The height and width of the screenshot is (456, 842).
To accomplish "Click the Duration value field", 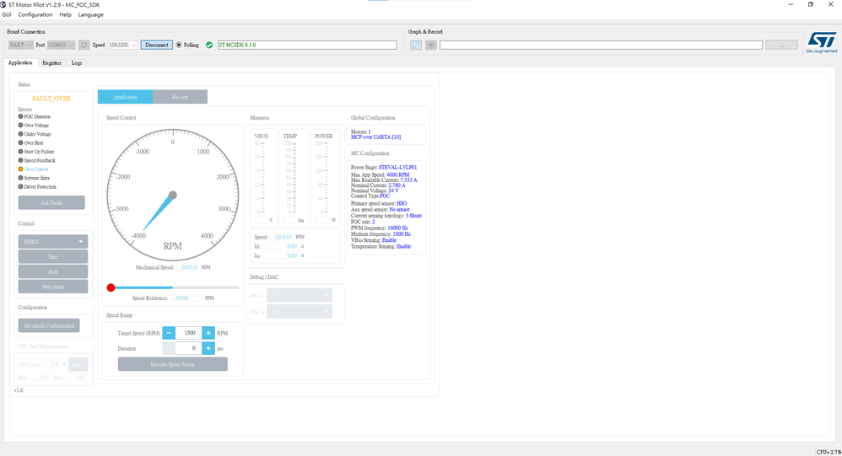I will 188,349.
